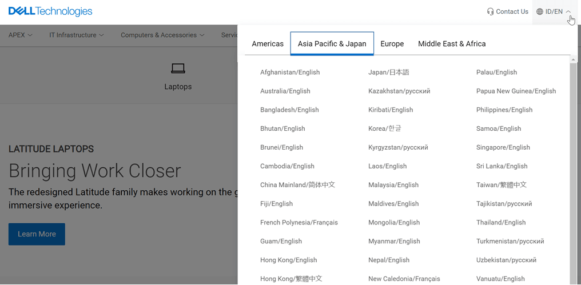Pick Cambodia/English
This screenshot has height=285, width=581.
tap(287, 166)
